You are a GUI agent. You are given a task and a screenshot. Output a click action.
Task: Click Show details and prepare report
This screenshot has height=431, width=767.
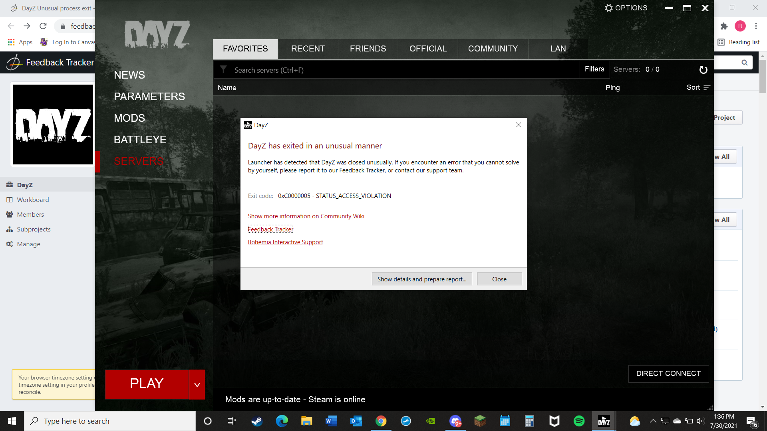pyautogui.click(x=422, y=279)
